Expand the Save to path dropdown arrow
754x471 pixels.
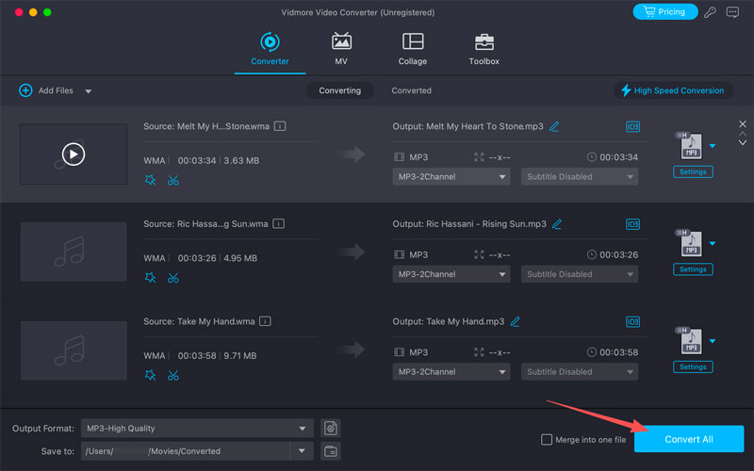coord(302,451)
